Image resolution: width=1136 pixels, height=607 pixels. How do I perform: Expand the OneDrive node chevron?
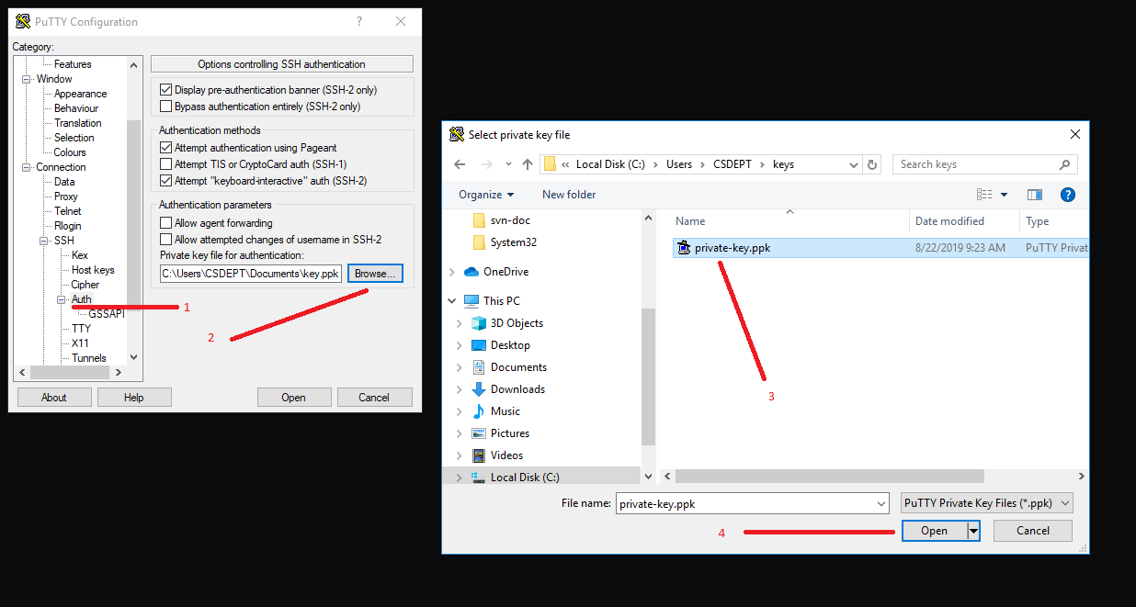[x=452, y=272]
